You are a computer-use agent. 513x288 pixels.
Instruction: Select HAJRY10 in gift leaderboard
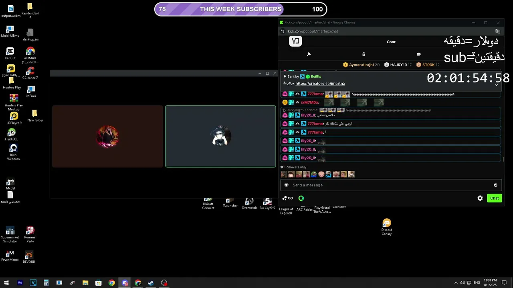[398, 65]
